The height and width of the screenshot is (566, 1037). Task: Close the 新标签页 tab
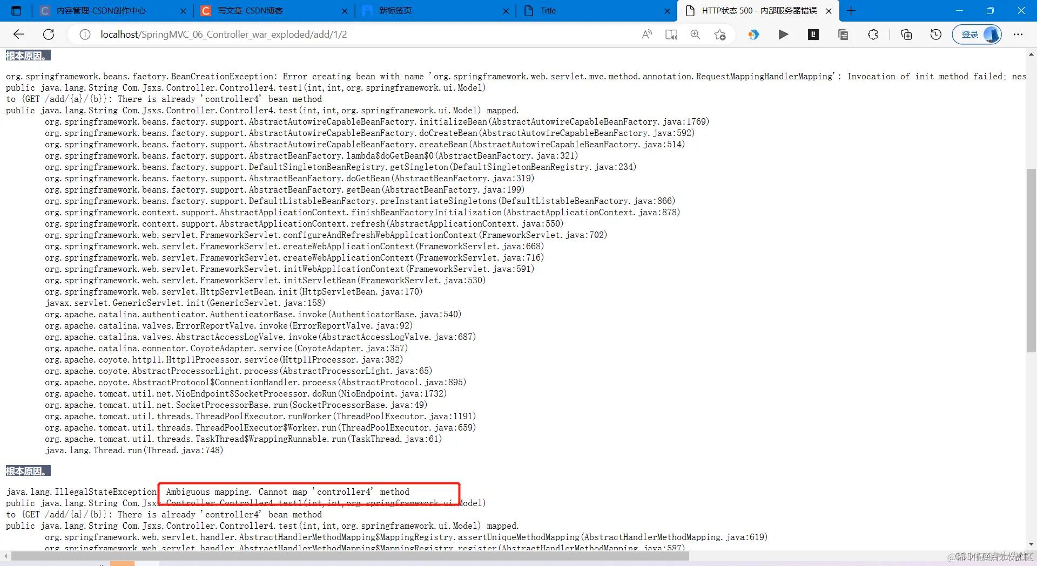click(x=506, y=11)
